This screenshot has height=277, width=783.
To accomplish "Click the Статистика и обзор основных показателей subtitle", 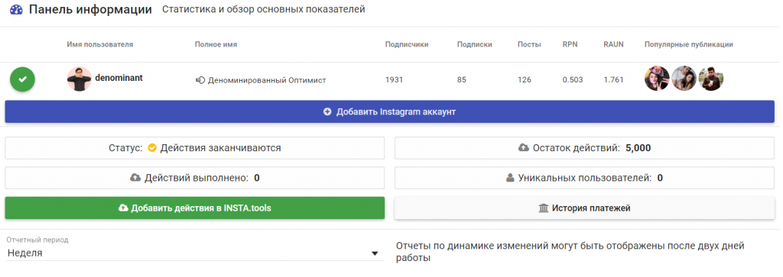I will pos(263,9).
